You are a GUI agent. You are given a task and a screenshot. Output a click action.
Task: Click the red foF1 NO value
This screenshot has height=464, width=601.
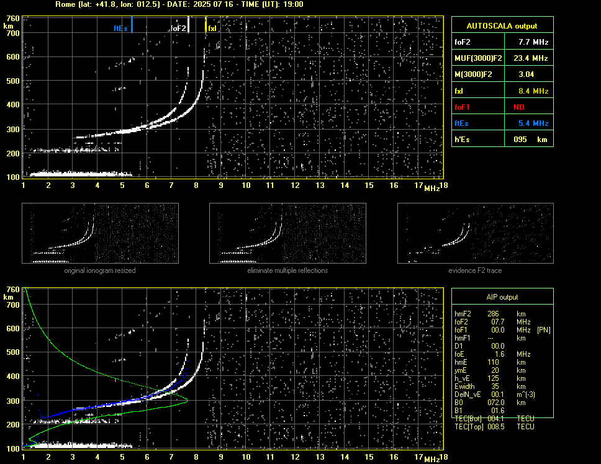(519, 107)
